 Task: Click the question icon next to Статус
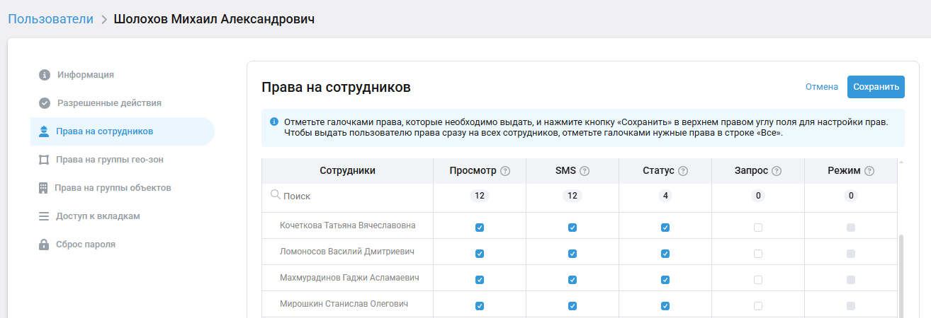pos(683,171)
